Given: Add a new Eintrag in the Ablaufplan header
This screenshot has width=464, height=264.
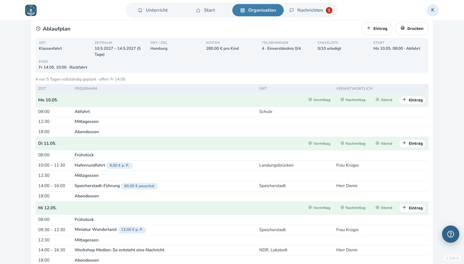Looking at the screenshot, I should pos(377,28).
